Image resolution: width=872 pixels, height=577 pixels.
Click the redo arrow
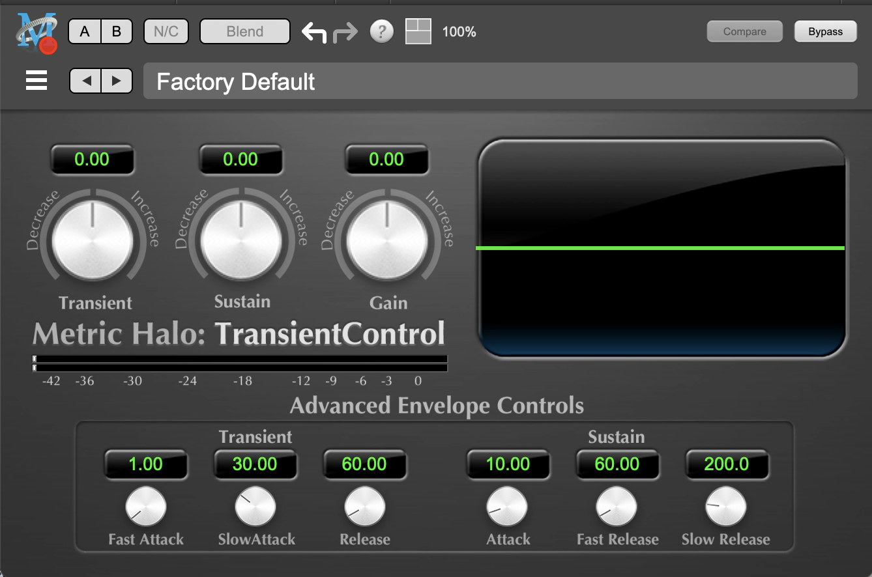[x=346, y=31]
